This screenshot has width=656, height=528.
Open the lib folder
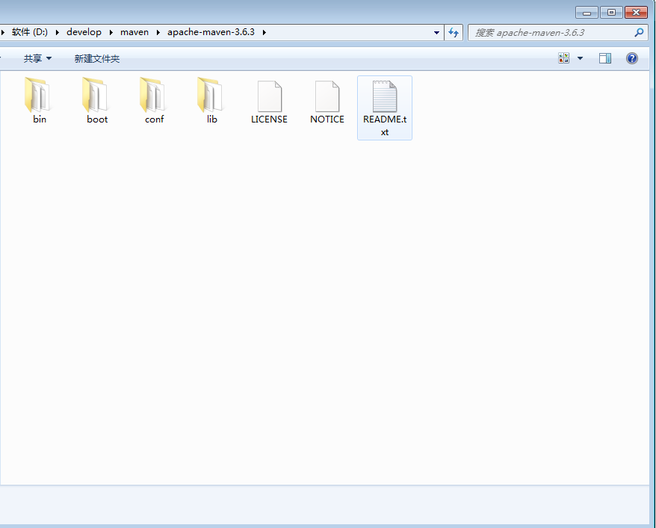[x=211, y=101]
